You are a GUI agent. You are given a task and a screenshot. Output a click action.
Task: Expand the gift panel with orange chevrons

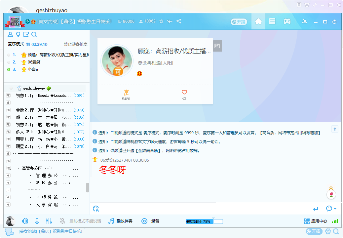[331, 188]
